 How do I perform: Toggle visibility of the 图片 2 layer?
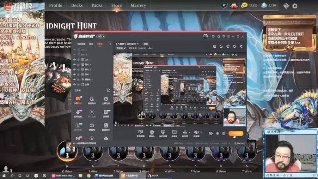click(74, 69)
